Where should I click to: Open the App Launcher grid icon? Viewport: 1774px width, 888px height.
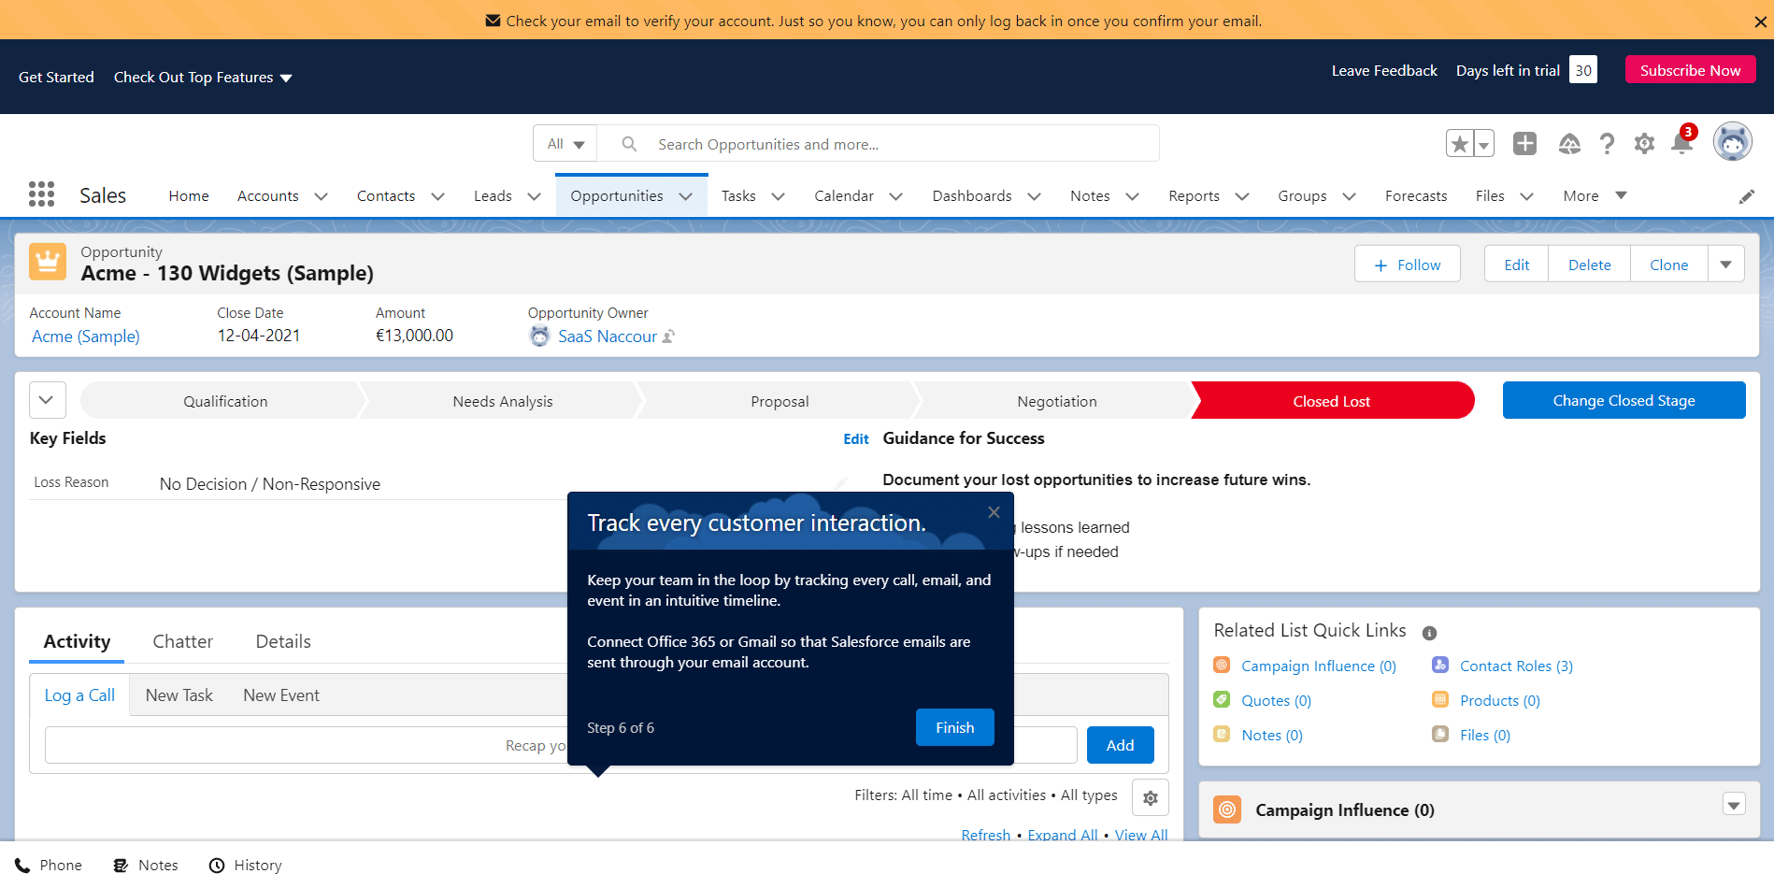pos(41,194)
